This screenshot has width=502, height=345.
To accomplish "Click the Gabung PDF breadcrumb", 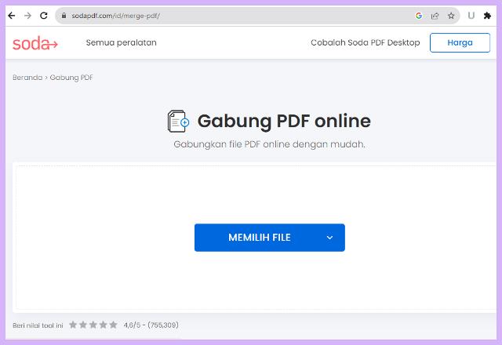I will [x=71, y=78].
